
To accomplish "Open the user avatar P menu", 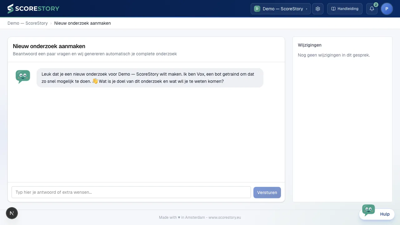I will (387, 9).
